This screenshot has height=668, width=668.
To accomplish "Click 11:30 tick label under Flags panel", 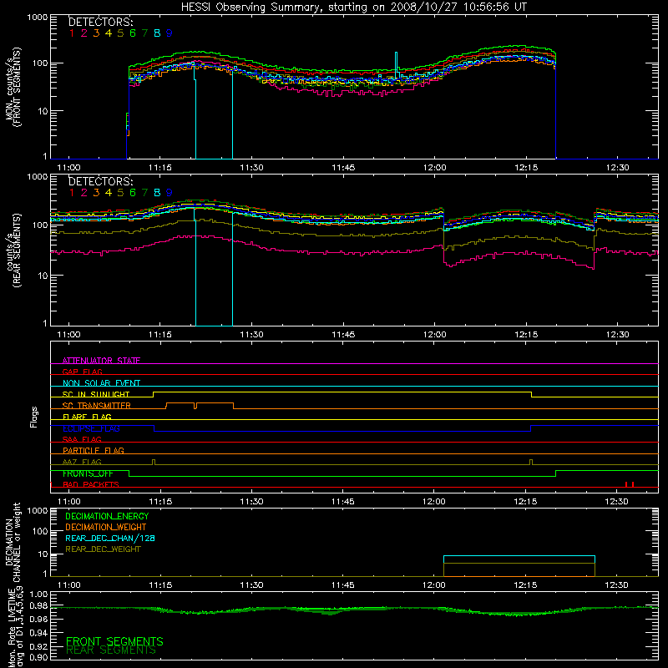I will point(251,502).
